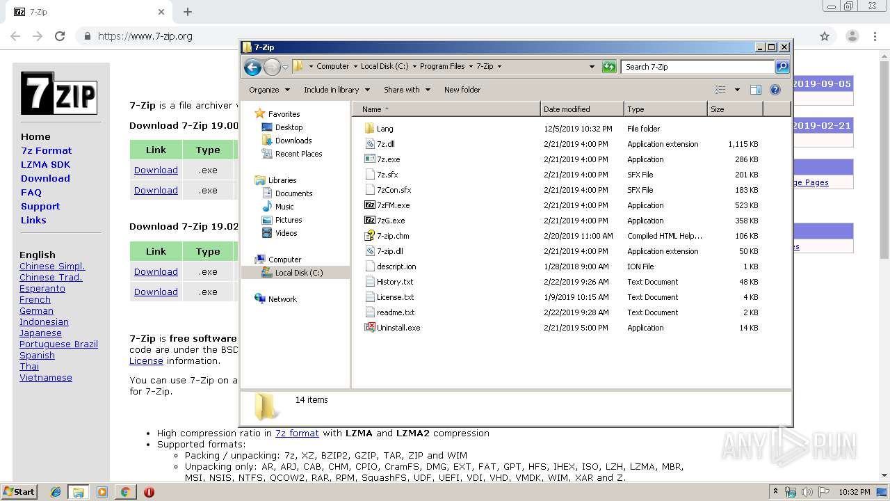Expand address bar history dropdown arrow
Viewport: 890px width, 501px height.
592,67
